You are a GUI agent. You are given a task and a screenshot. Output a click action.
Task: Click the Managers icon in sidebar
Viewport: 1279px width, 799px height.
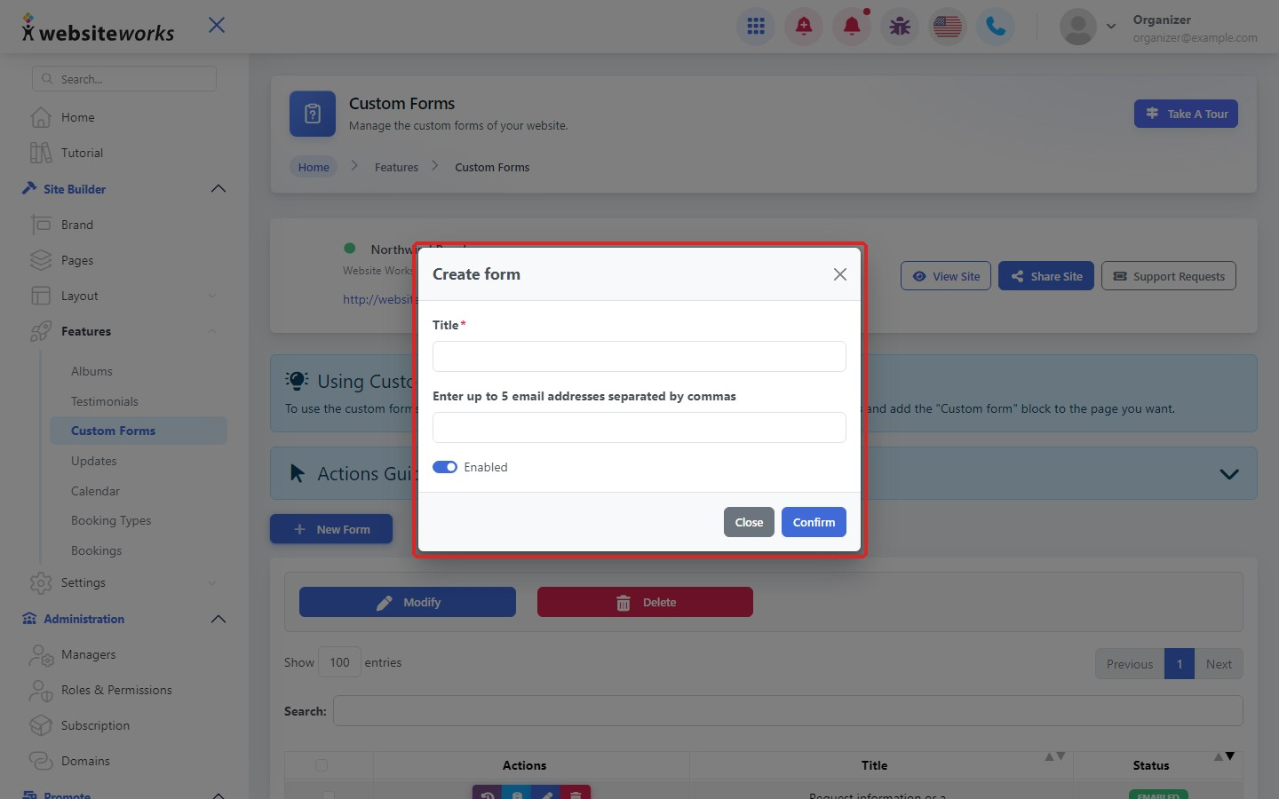[41, 654]
